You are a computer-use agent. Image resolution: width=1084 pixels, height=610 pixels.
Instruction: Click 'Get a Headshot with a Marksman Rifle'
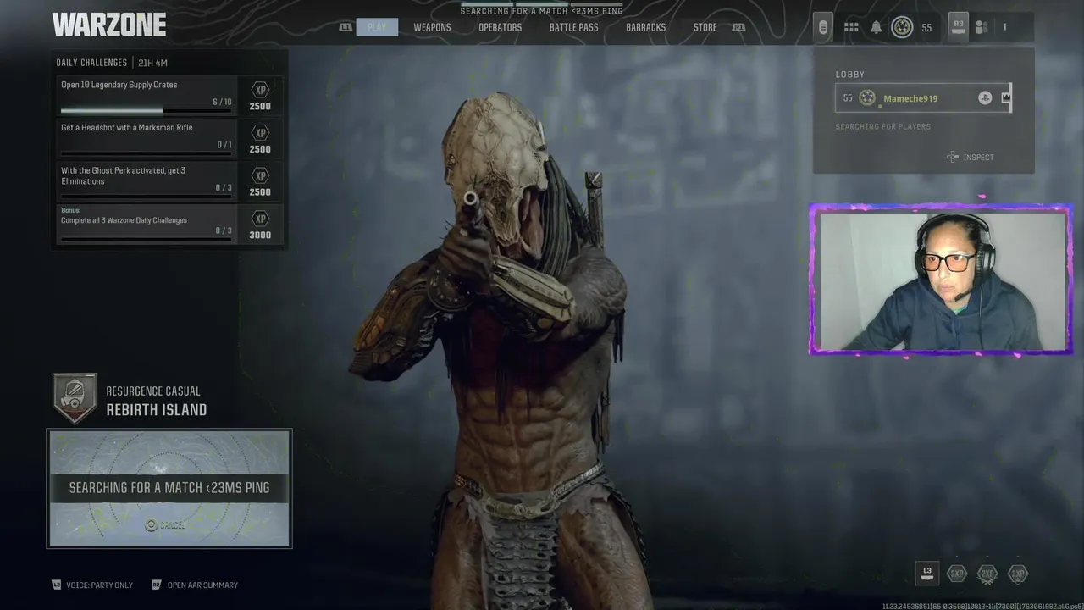click(x=127, y=127)
